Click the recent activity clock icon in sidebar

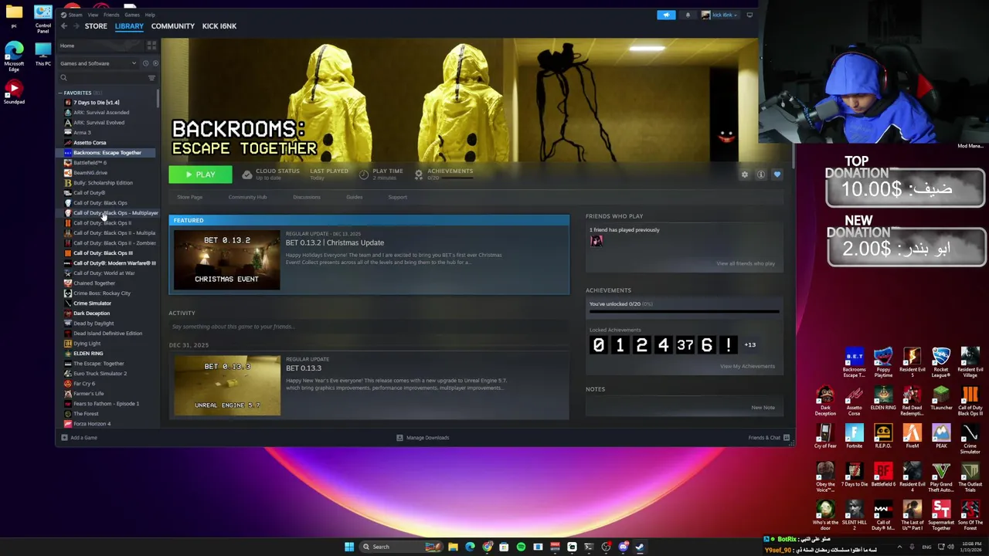pyautogui.click(x=145, y=63)
